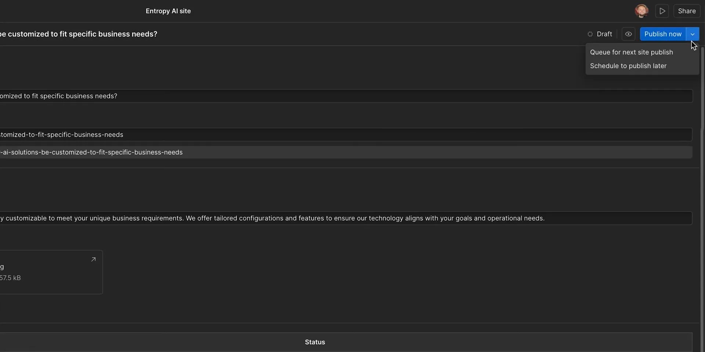Click the Status column header
Screen dimensions: 705x352
pos(315,342)
